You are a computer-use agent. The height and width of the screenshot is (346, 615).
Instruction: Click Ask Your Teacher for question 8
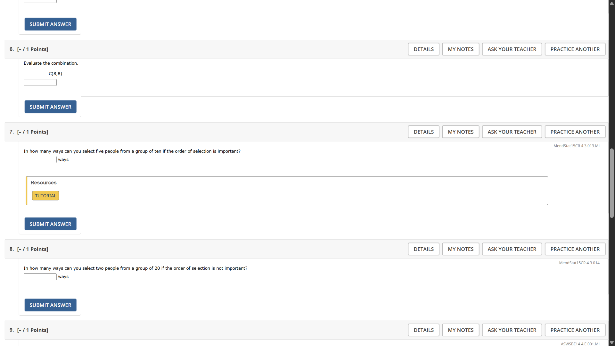[512, 249]
